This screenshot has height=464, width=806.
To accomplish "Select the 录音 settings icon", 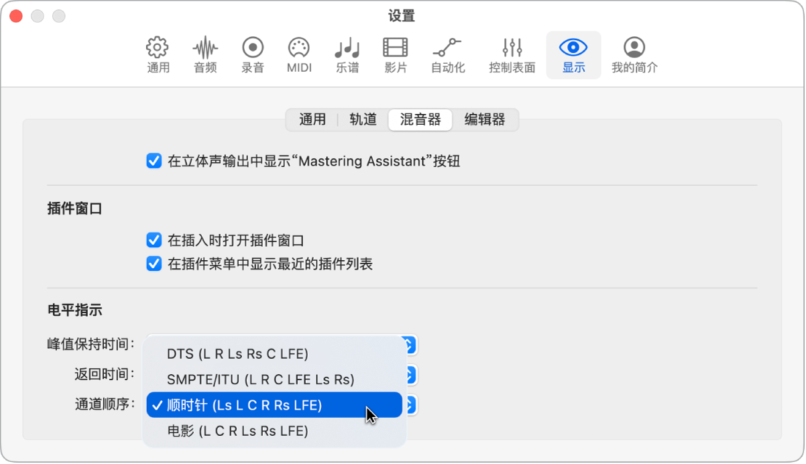I will coord(252,54).
